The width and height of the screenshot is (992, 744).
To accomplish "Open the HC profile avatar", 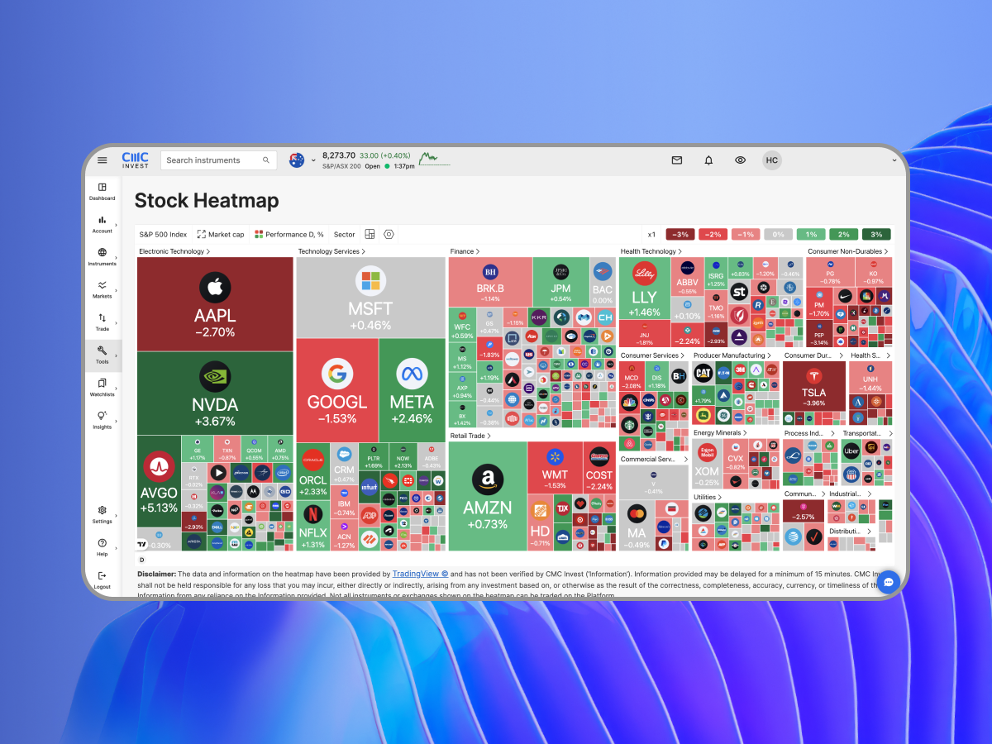I will coord(771,160).
